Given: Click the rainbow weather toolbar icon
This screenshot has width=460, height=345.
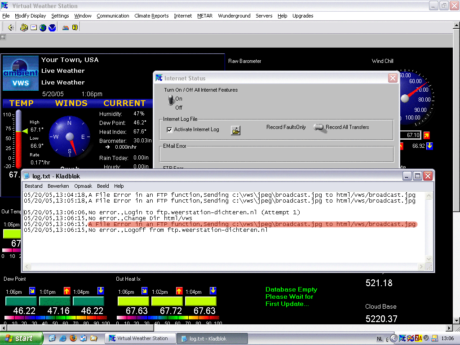Looking at the screenshot, I should point(66,27).
